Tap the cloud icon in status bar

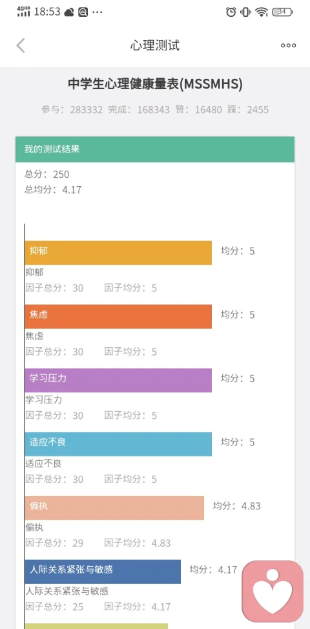(x=69, y=12)
